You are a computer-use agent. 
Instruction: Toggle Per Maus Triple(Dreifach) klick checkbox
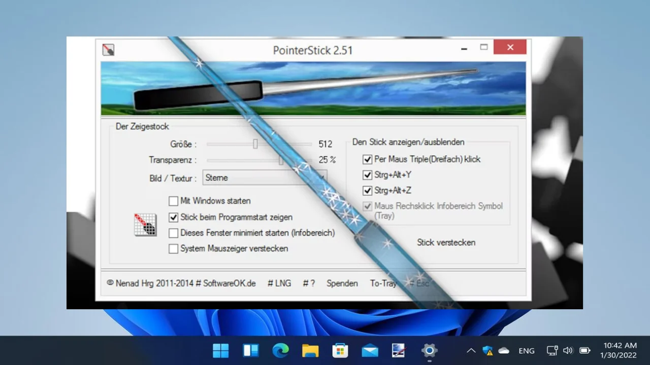(x=367, y=159)
